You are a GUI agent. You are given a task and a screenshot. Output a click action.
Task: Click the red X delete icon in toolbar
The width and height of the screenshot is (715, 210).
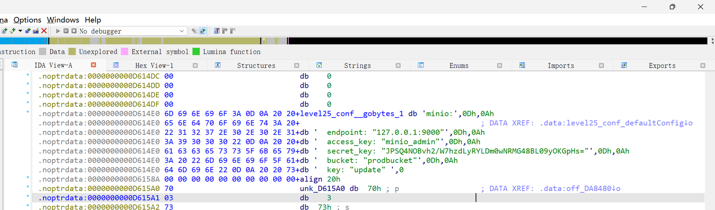pos(44,31)
